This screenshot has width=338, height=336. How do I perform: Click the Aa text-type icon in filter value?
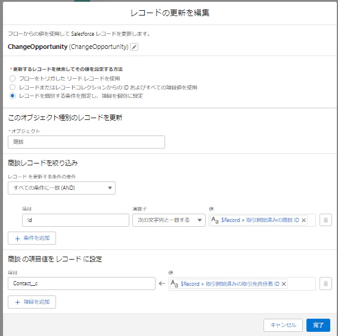tap(215, 220)
